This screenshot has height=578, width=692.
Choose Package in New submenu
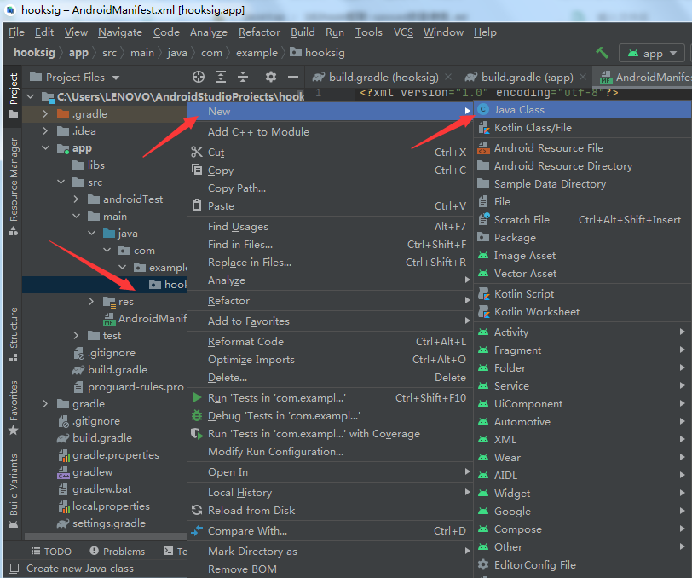(x=583, y=238)
